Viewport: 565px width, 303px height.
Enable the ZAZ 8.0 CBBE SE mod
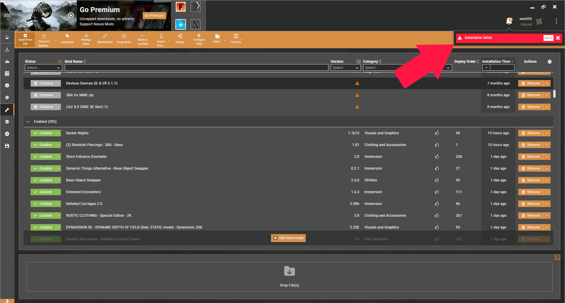(x=43, y=107)
